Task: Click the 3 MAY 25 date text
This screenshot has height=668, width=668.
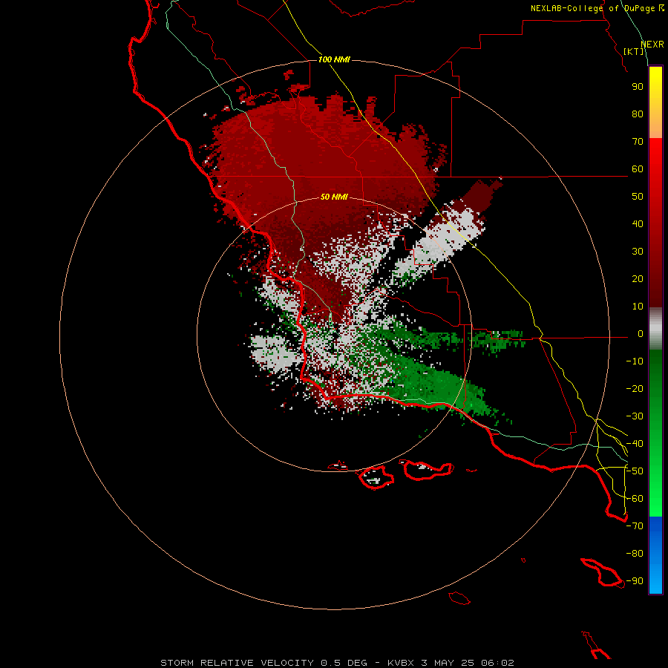Action: [x=448, y=663]
